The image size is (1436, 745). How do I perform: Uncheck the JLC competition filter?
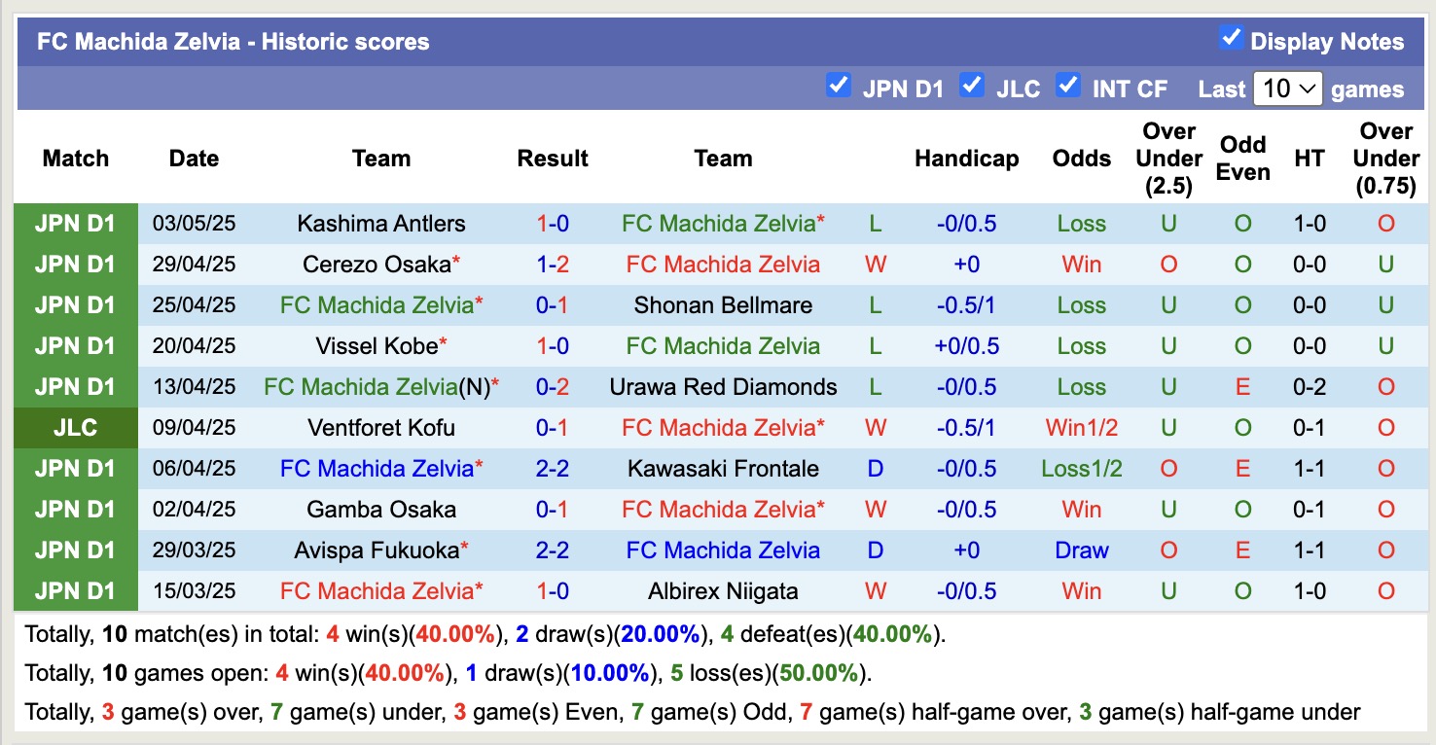pyautogui.click(x=972, y=86)
